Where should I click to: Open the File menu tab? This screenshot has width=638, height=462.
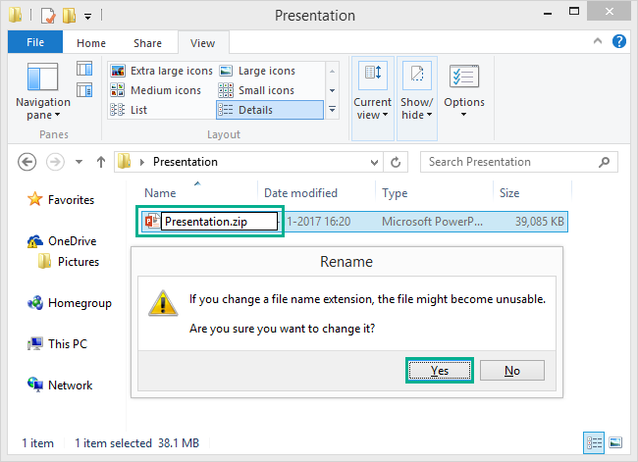point(34,43)
